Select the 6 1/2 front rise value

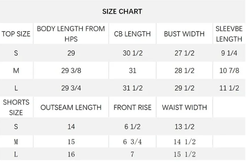coord(132,127)
